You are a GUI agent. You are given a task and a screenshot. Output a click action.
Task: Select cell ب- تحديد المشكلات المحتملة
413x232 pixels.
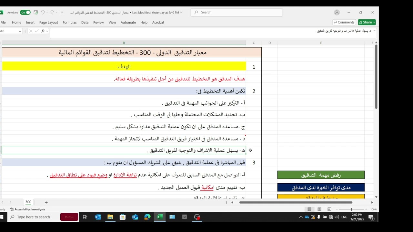124,115
